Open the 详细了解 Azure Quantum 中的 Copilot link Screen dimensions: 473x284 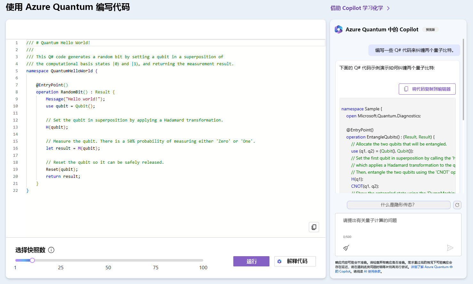coord(432,267)
